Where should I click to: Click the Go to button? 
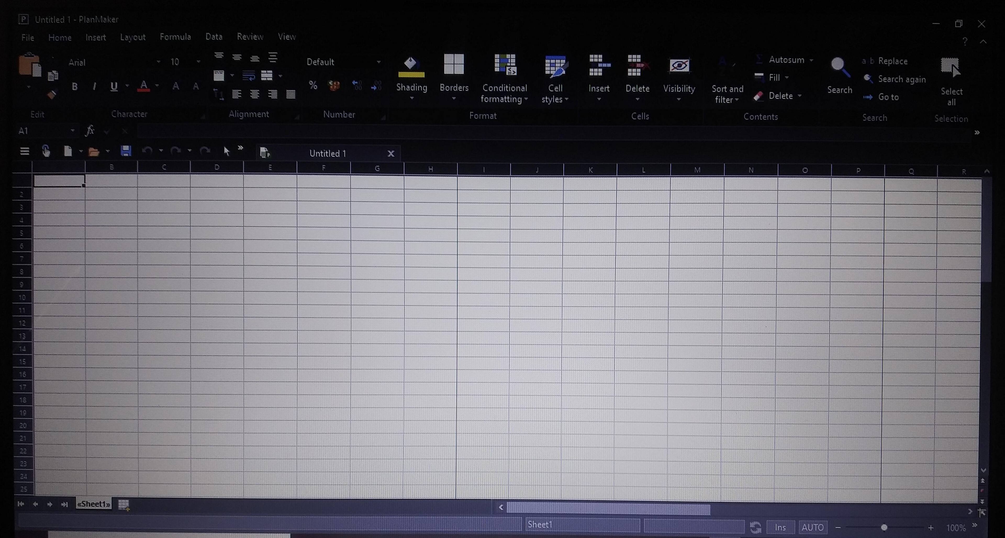click(888, 97)
